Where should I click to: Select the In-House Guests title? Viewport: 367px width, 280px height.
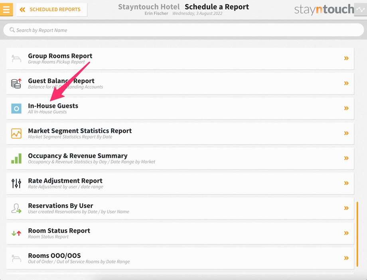53,106
